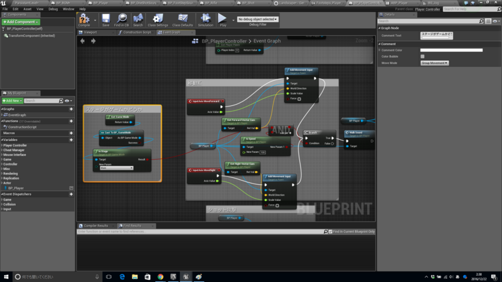Select the BP_Player variable

pos(16,189)
